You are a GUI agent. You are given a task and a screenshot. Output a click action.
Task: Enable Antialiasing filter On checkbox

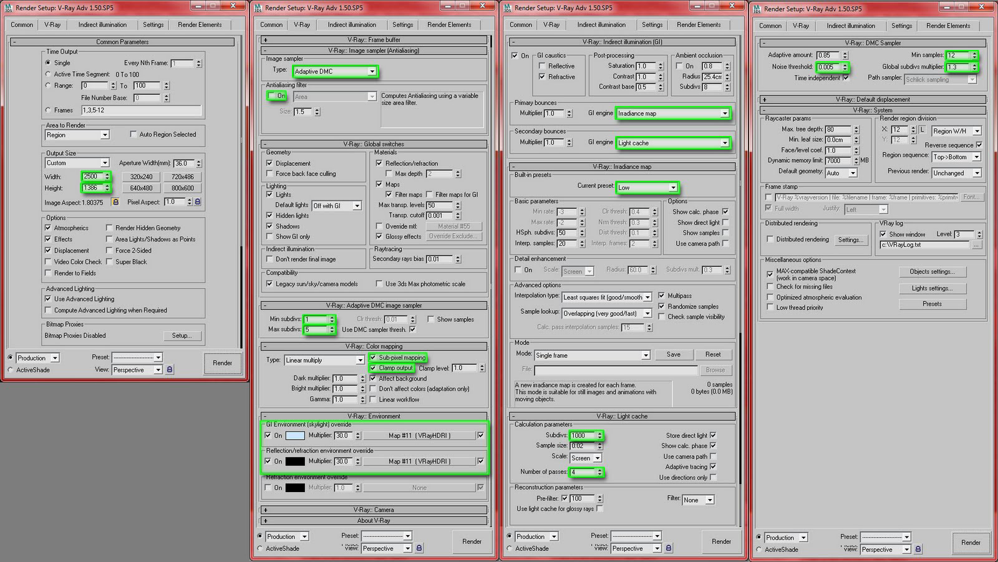[x=272, y=95]
